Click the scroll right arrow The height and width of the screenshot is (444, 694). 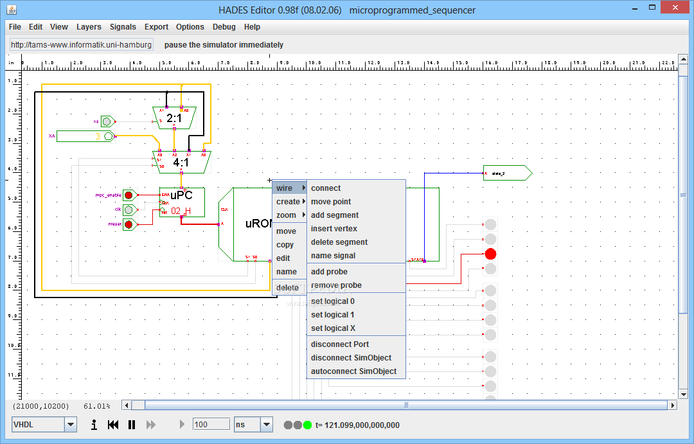click(673, 405)
